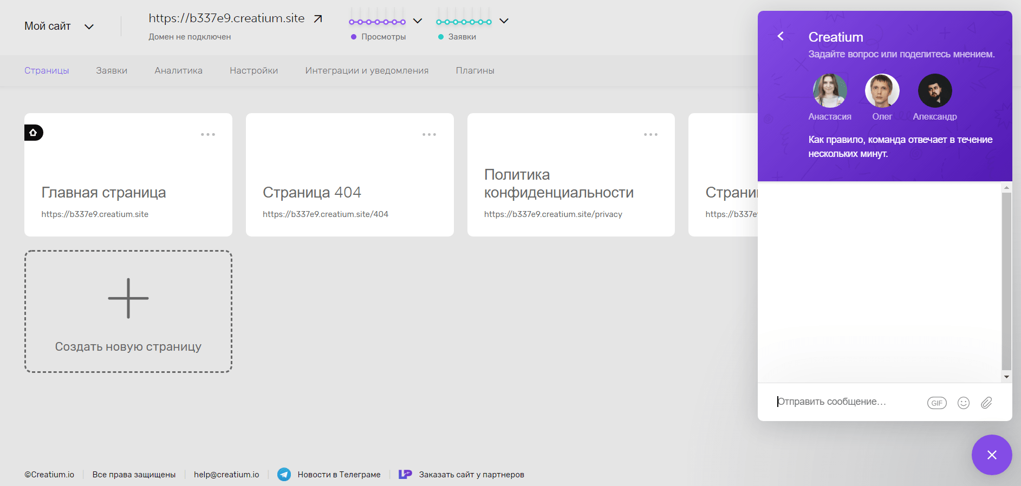Click the chat vertical scrollbar
1021x486 pixels.
click(1006, 281)
